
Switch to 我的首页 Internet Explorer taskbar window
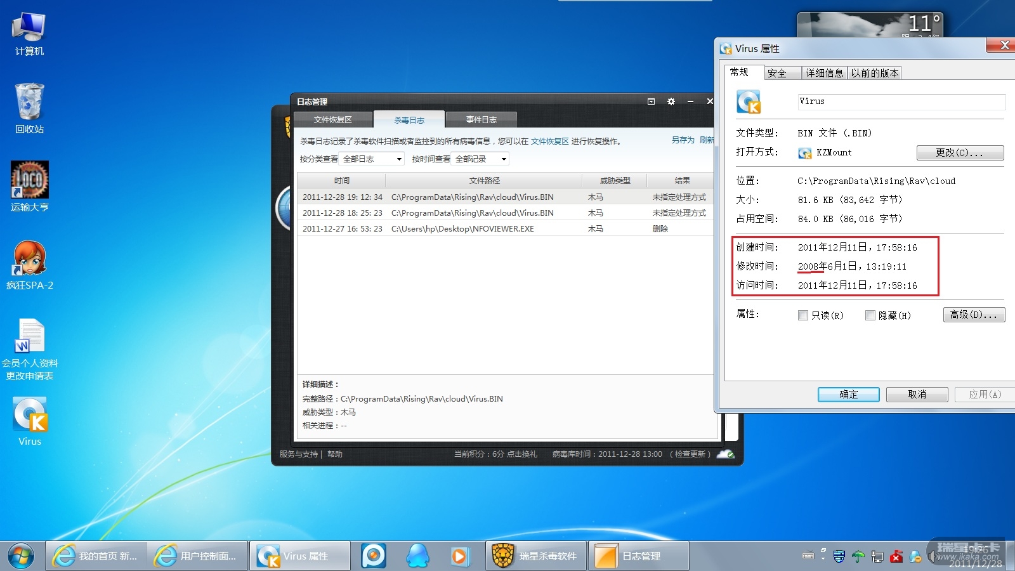96,556
